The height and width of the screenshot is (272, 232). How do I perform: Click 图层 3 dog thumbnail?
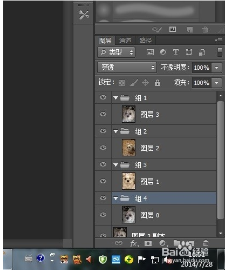(x=128, y=114)
